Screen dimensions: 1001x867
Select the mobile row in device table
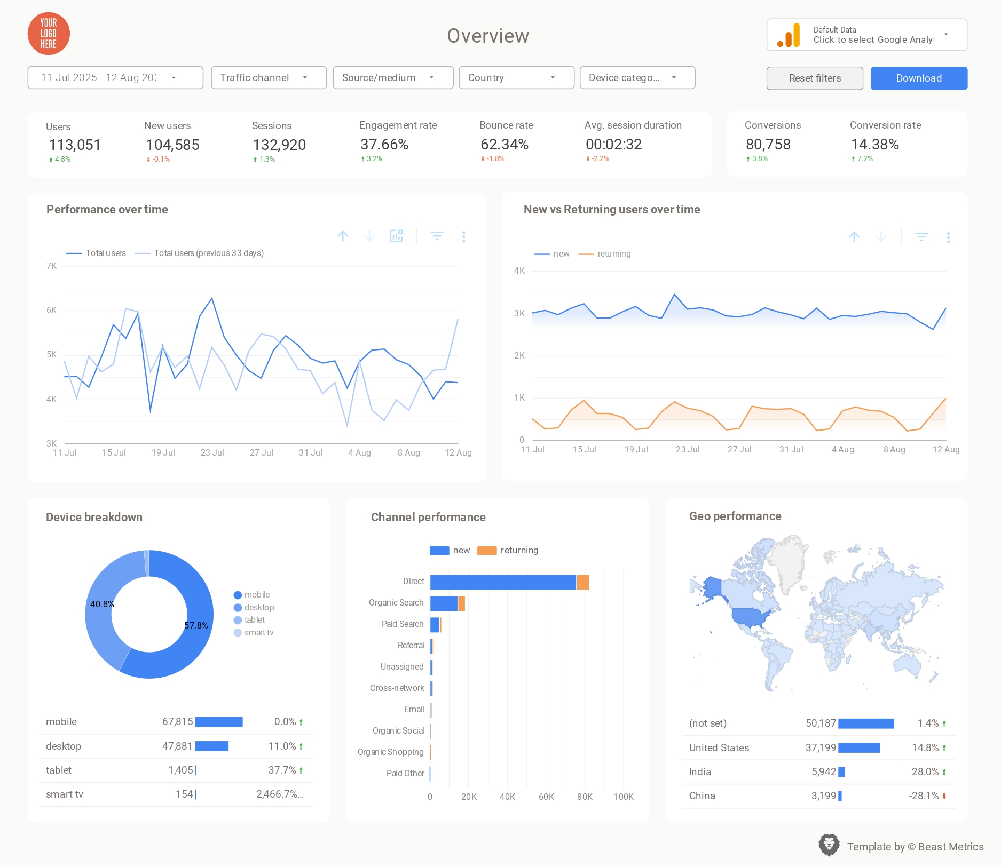176,722
